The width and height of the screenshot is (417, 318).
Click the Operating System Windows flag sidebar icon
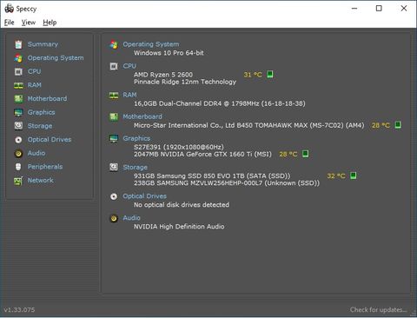[18, 58]
